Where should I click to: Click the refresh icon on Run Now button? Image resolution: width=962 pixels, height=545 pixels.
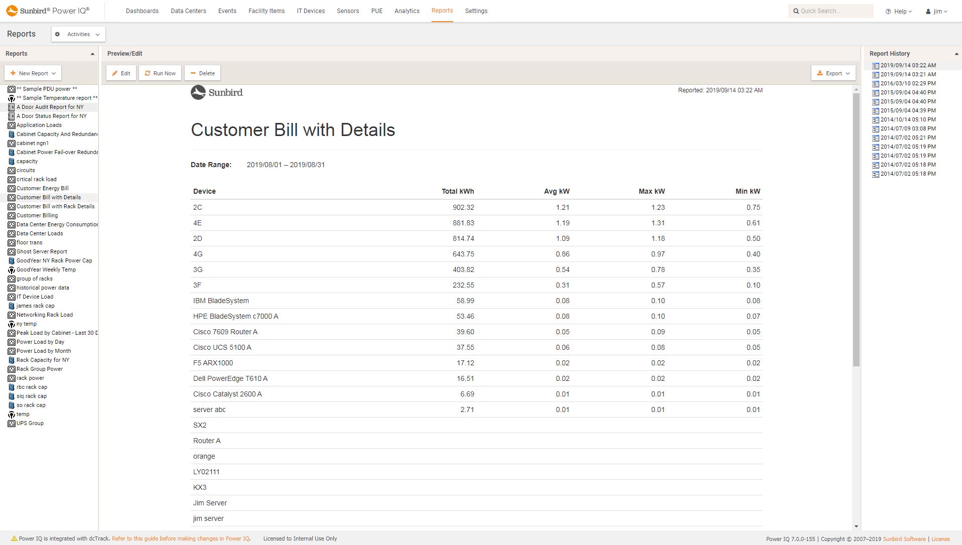147,73
